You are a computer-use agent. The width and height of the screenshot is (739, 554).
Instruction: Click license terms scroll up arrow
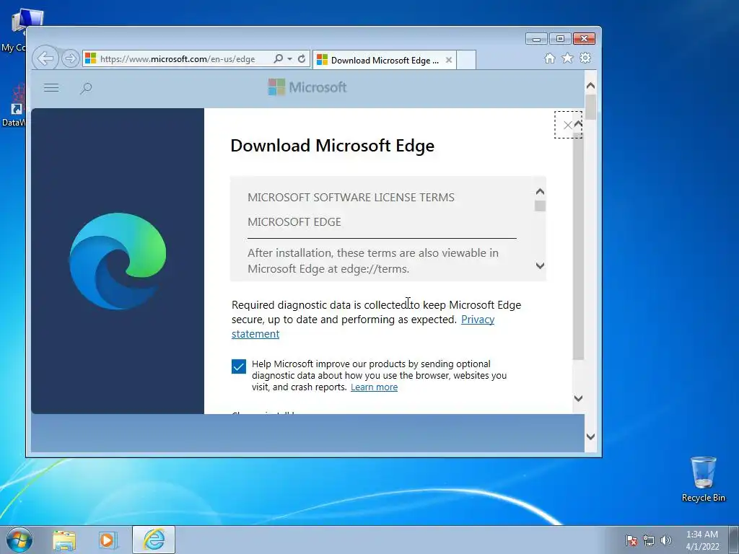[x=540, y=191]
